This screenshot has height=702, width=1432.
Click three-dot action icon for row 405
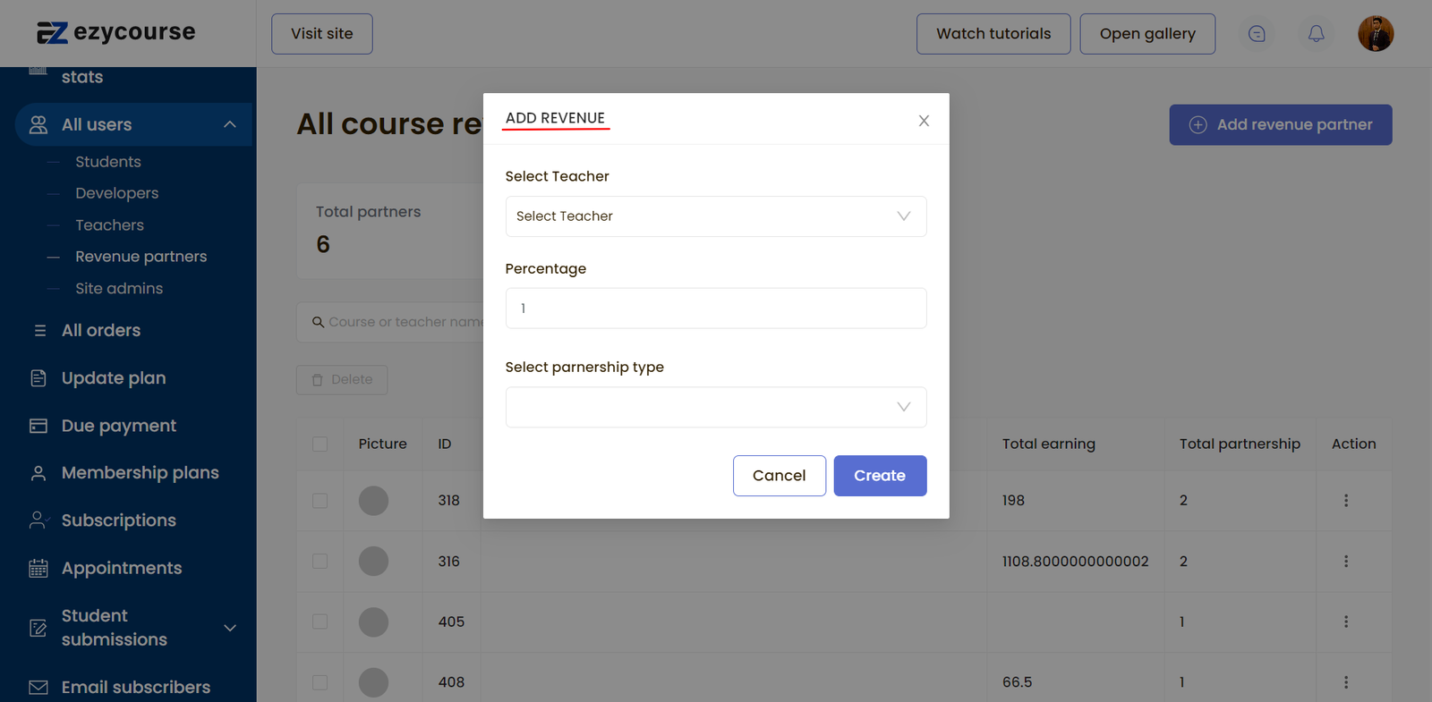pyautogui.click(x=1345, y=622)
